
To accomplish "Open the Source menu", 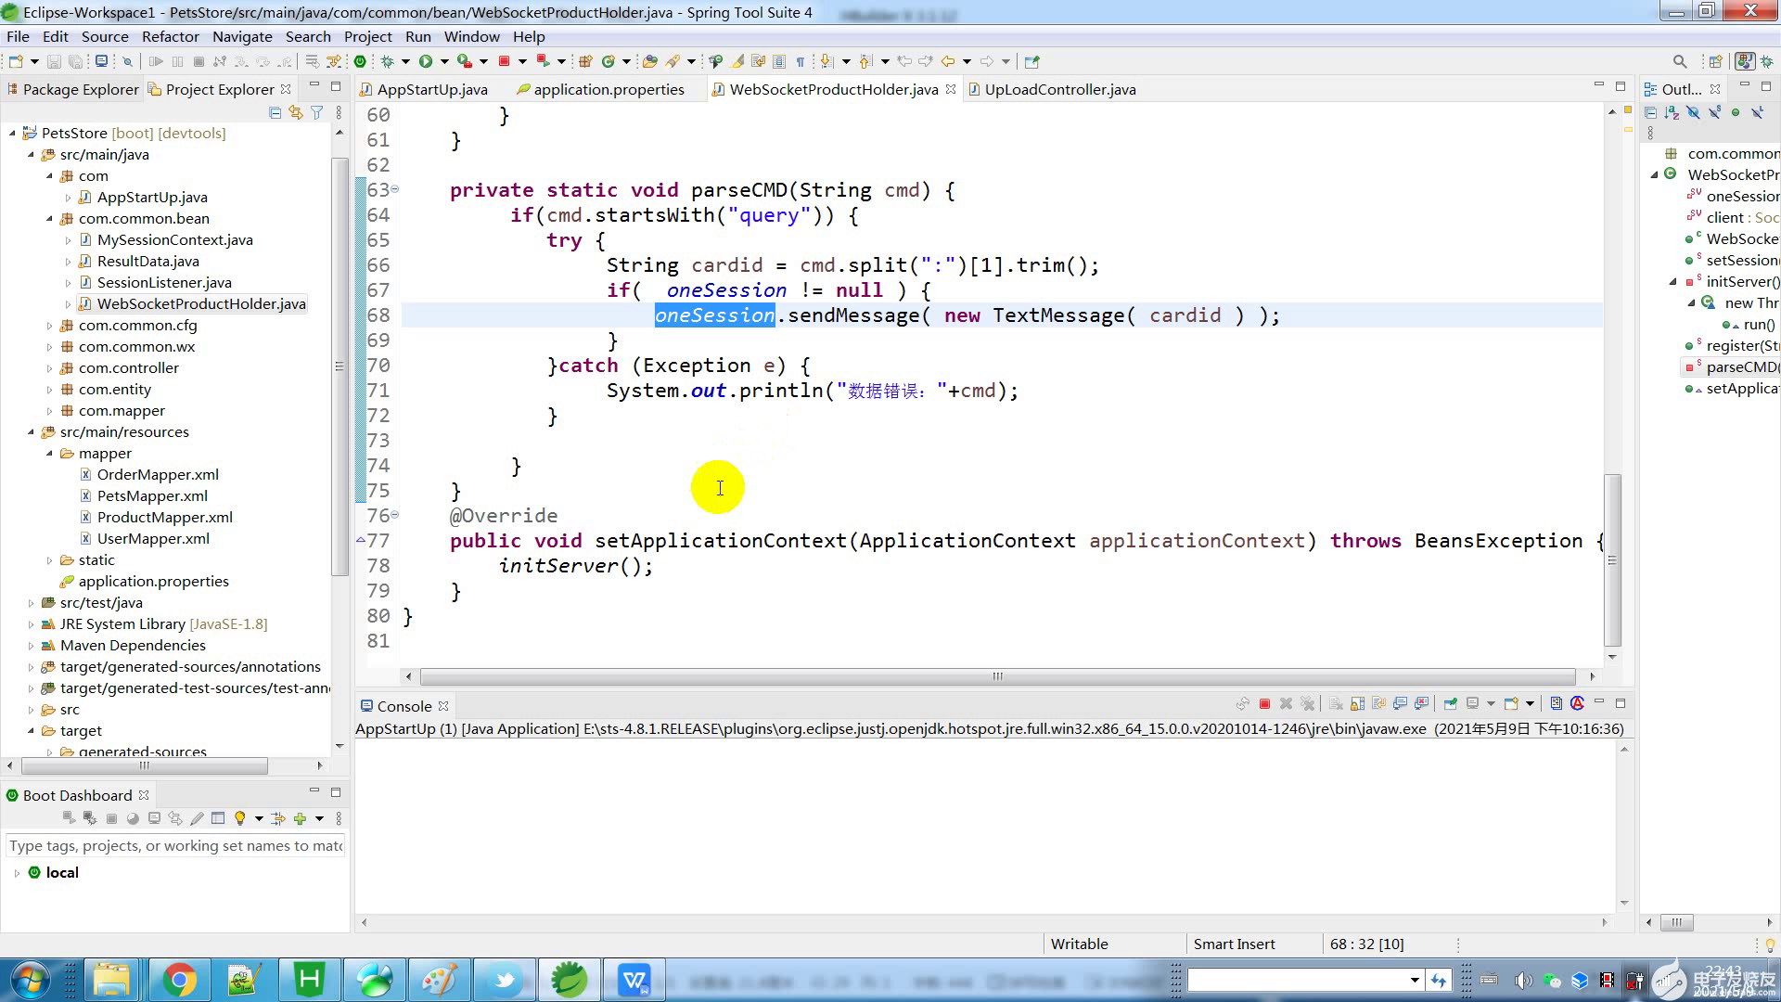I will coord(104,35).
